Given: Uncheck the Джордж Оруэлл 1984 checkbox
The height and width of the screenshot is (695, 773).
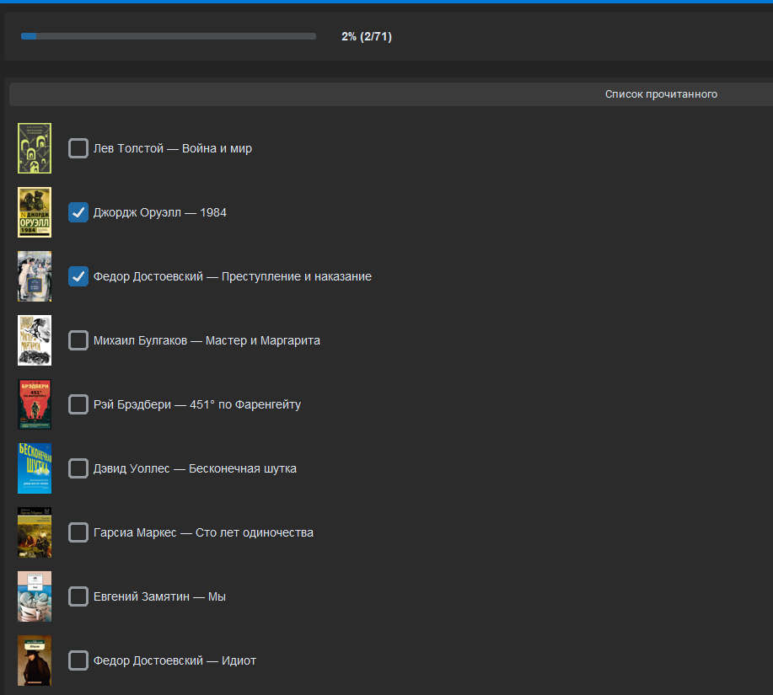Looking at the screenshot, I should coord(78,212).
